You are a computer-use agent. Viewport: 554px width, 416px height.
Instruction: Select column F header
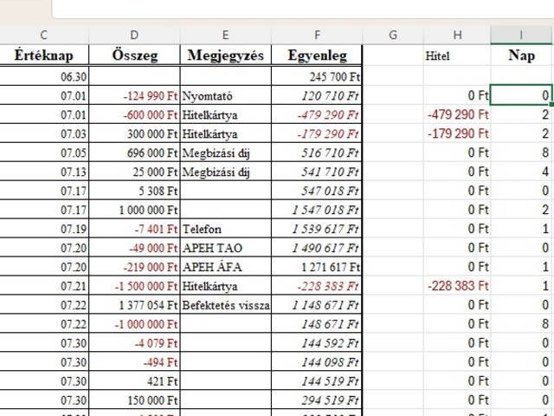[x=317, y=35]
